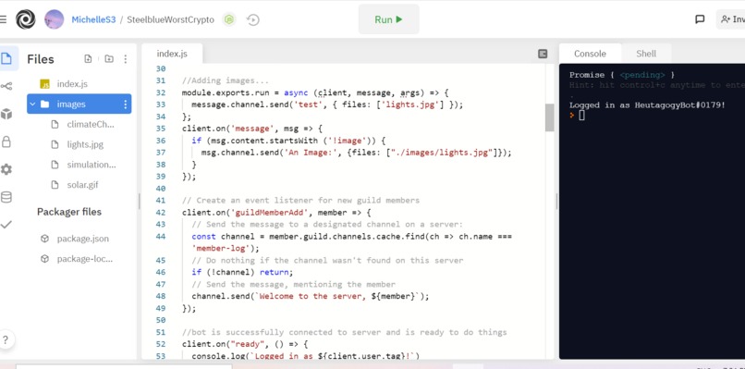Screen dimensions: 745x369
Task: Open the Packages cube sidebar icon
Action: click(x=6, y=114)
